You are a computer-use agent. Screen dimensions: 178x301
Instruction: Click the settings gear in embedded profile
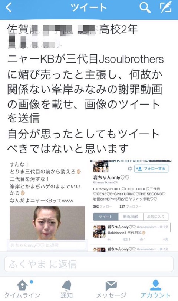click(130, 169)
